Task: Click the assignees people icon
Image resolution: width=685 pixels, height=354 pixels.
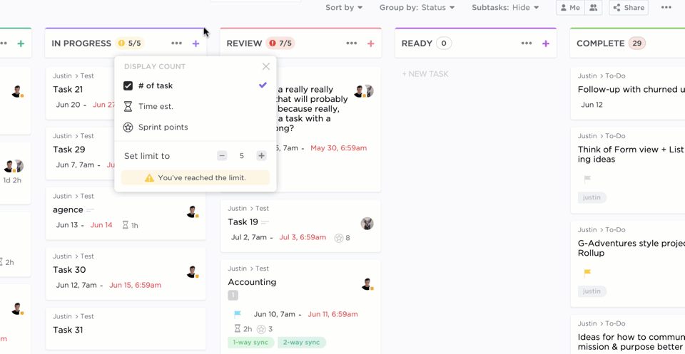Action: click(x=593, y=7)
